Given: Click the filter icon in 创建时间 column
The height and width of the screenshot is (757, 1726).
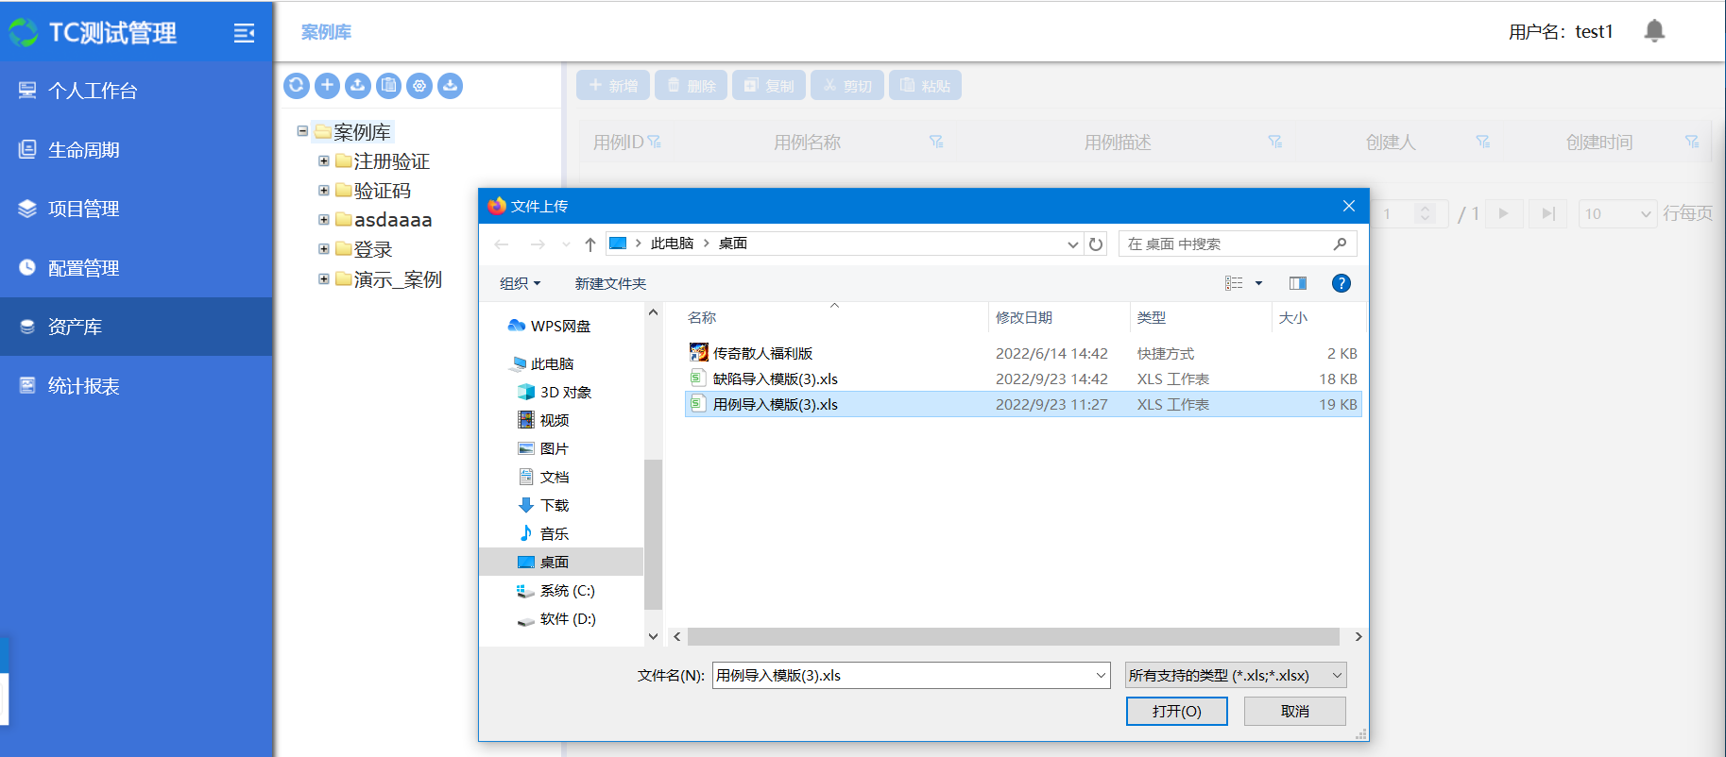Looking at the screenshot, I should pos(1692,143).
